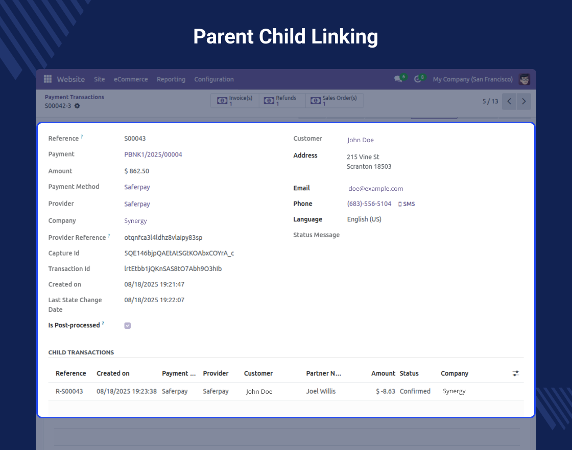Sort child transactions by Customer column
572x450 pixels.
coord(258,373)
